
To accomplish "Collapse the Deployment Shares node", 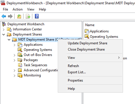I will 4,35.
